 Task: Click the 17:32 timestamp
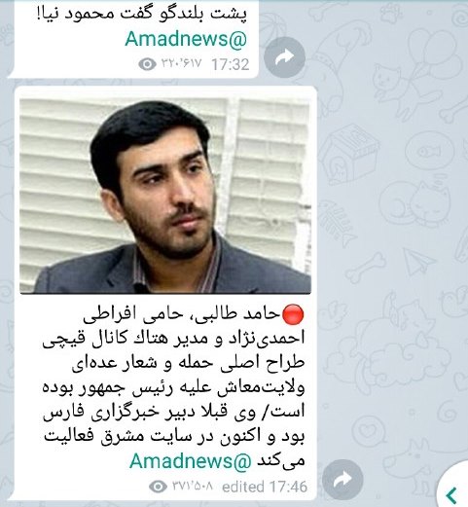pyautogui.click(x=231, y=64)
